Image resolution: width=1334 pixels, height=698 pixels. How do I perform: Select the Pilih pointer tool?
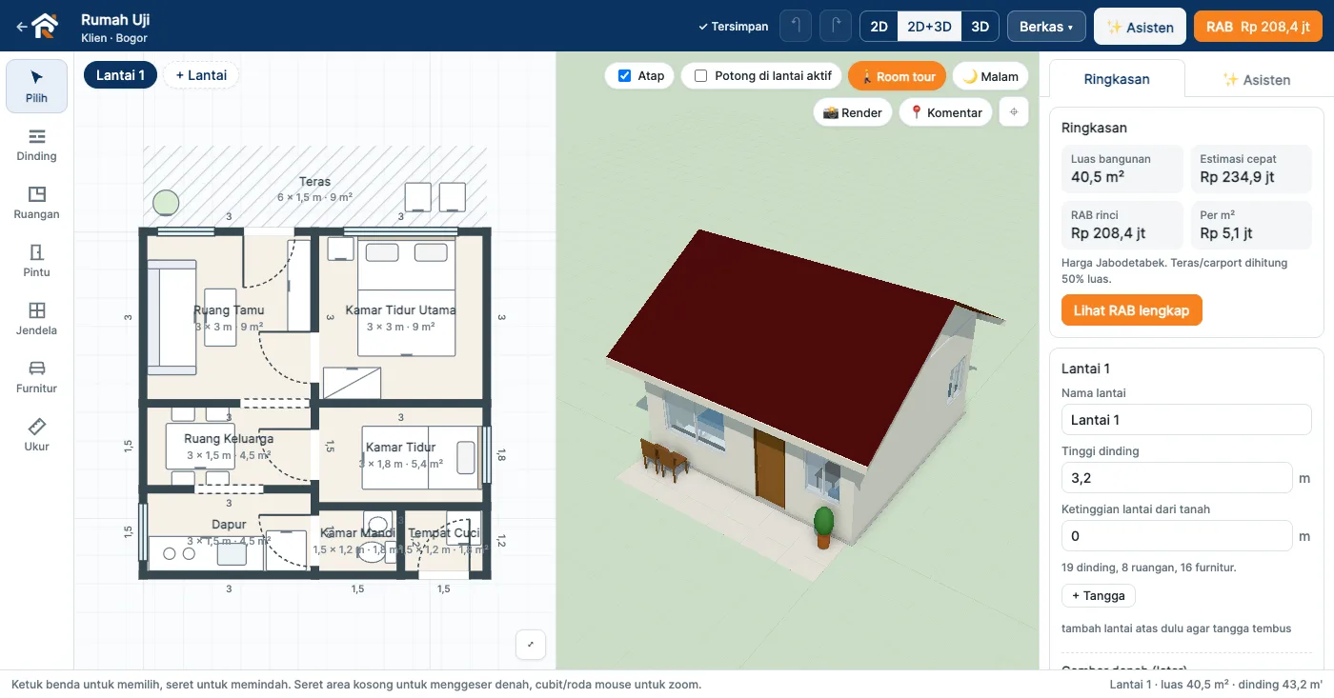(x=36, y=87)
